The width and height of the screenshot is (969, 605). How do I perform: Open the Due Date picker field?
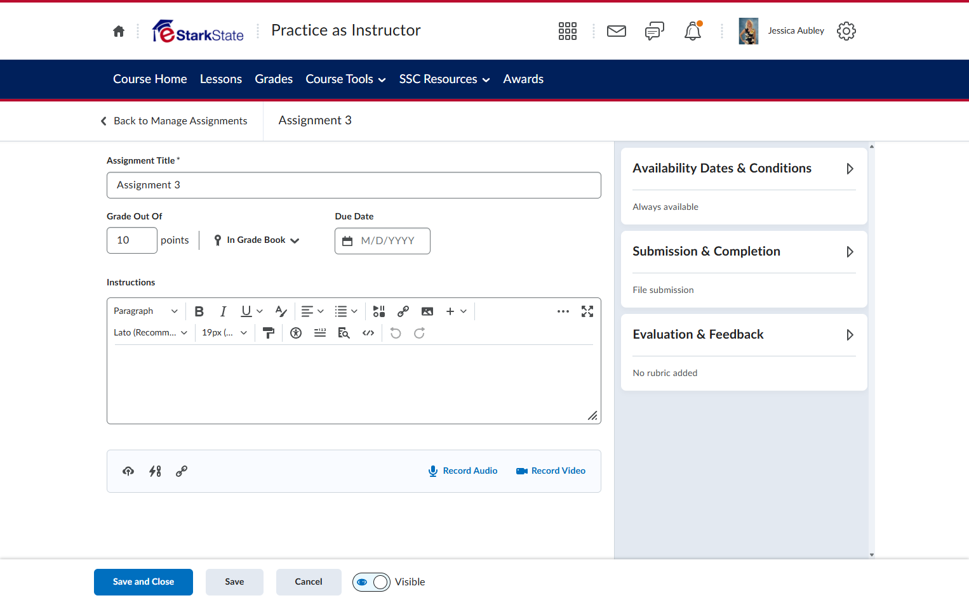coord(382,241)
